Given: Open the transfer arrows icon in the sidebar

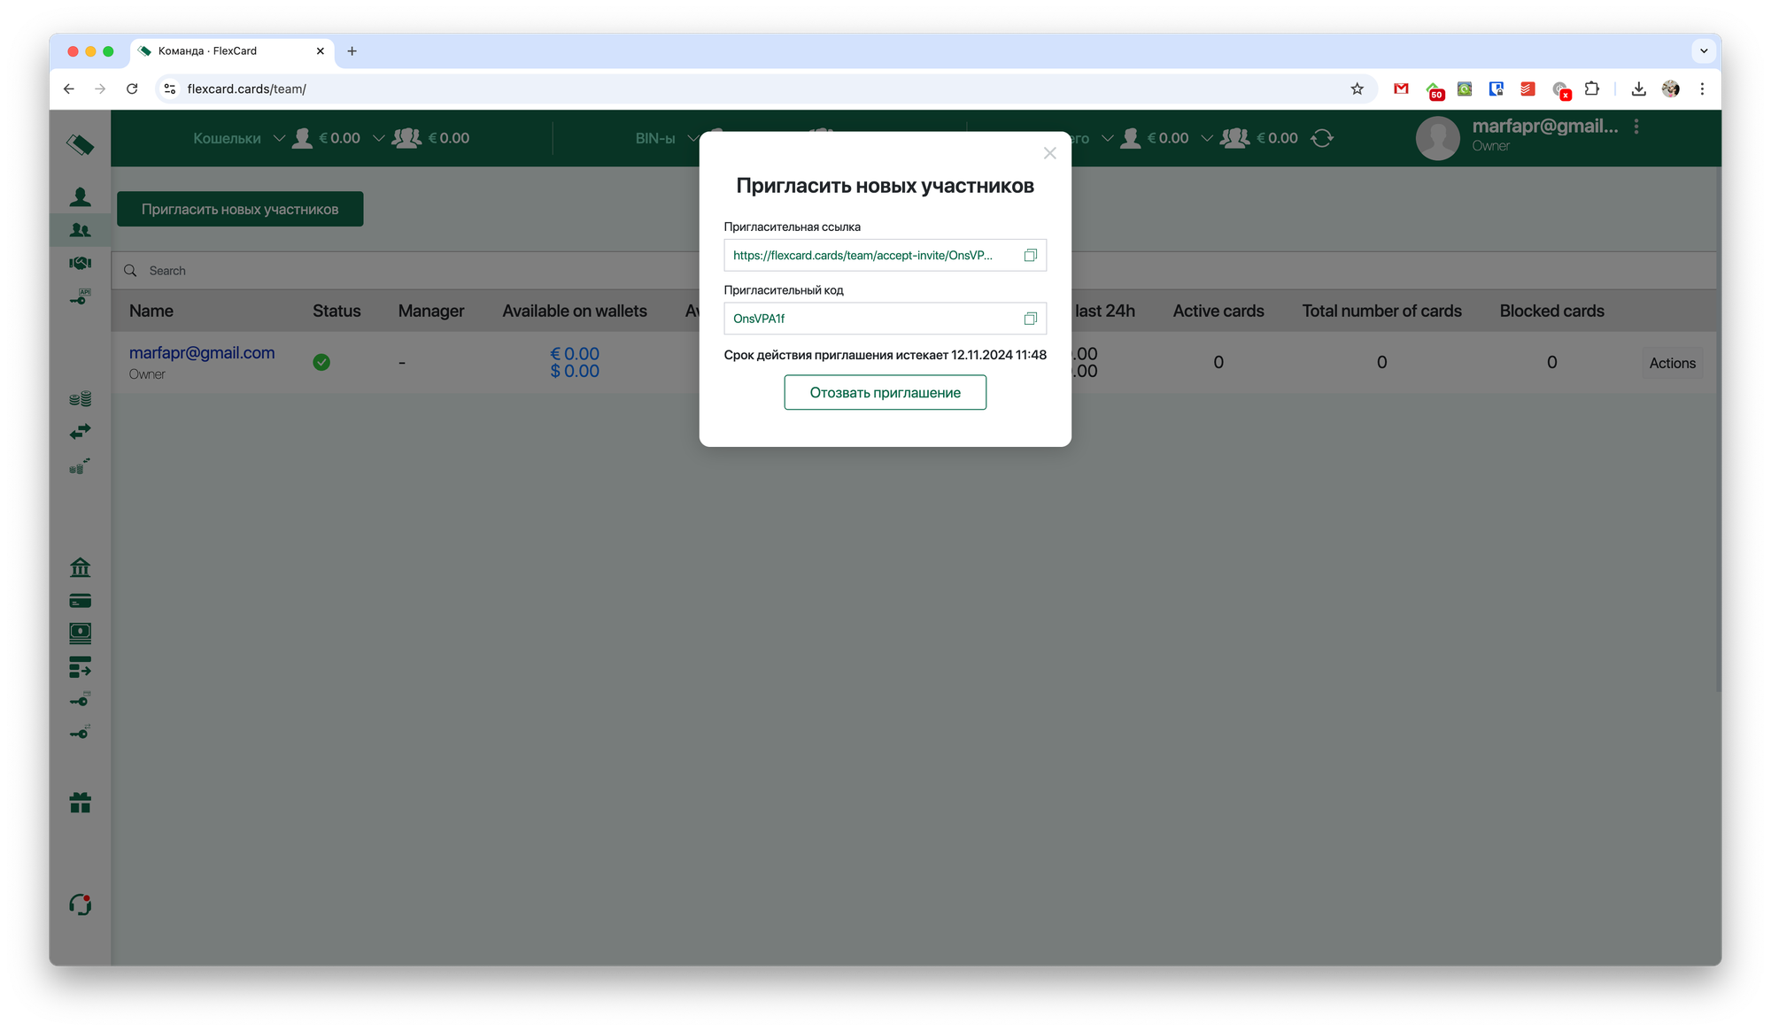Looking at the screenshot, I should (81, 432).
